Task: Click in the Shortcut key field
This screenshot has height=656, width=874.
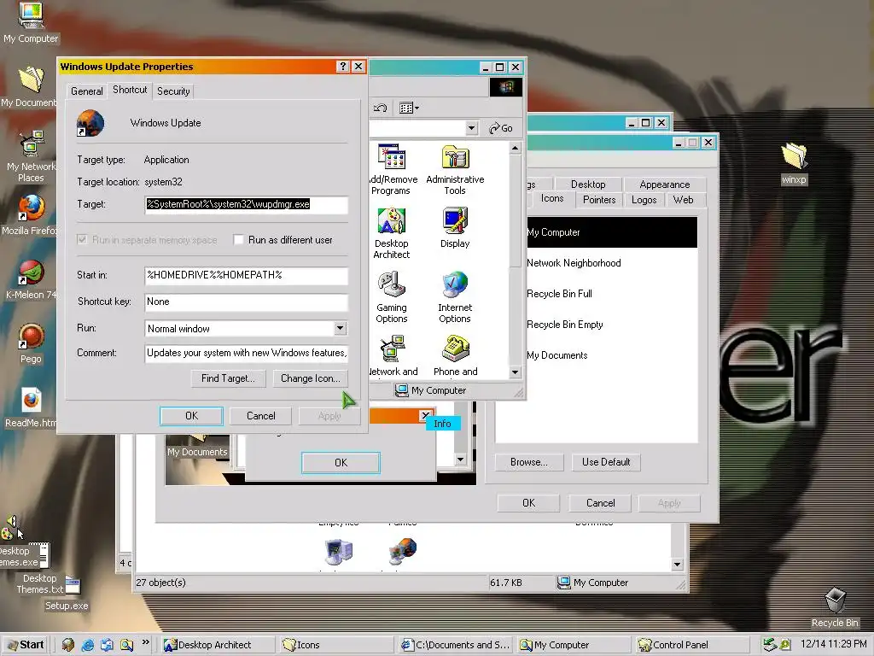Action: pos(247,302)
